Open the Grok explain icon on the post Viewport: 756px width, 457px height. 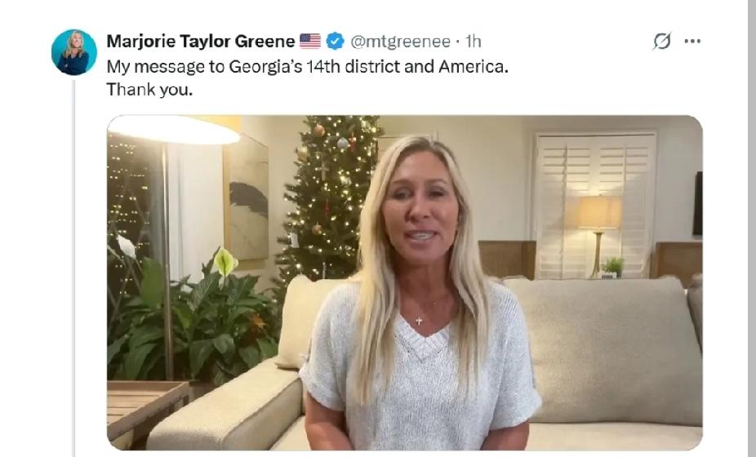(662, 42)
